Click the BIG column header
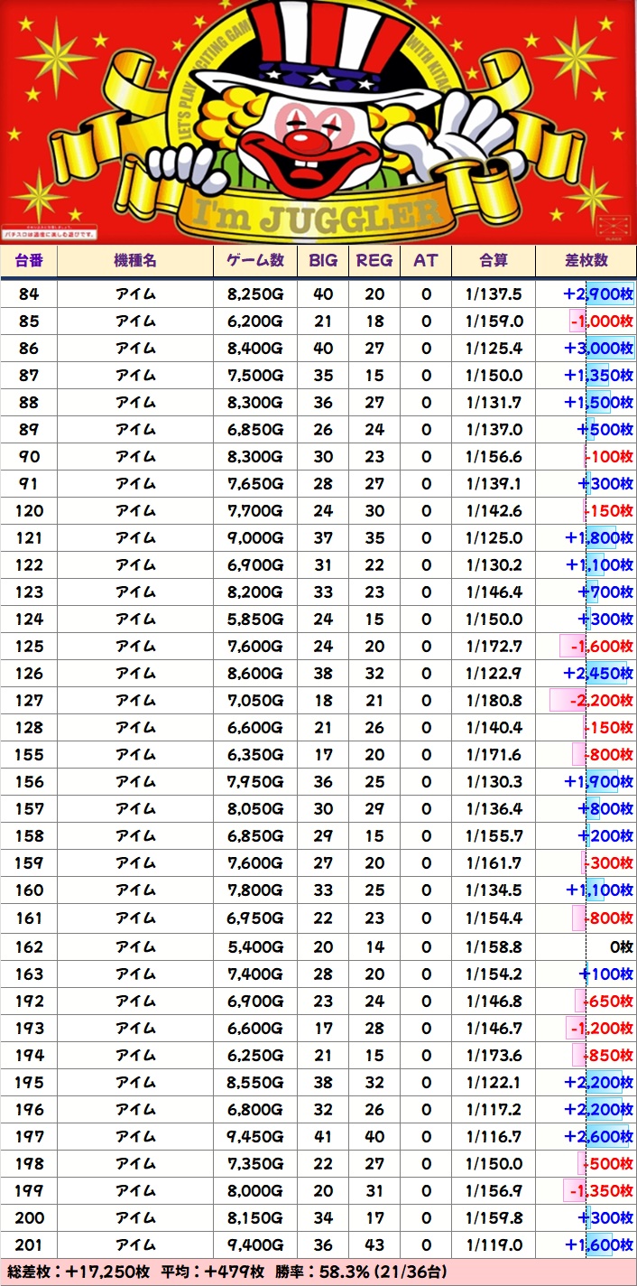 tap(323, 260)
